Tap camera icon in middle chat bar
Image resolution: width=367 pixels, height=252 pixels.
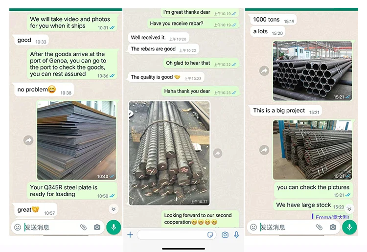point(225,235)
